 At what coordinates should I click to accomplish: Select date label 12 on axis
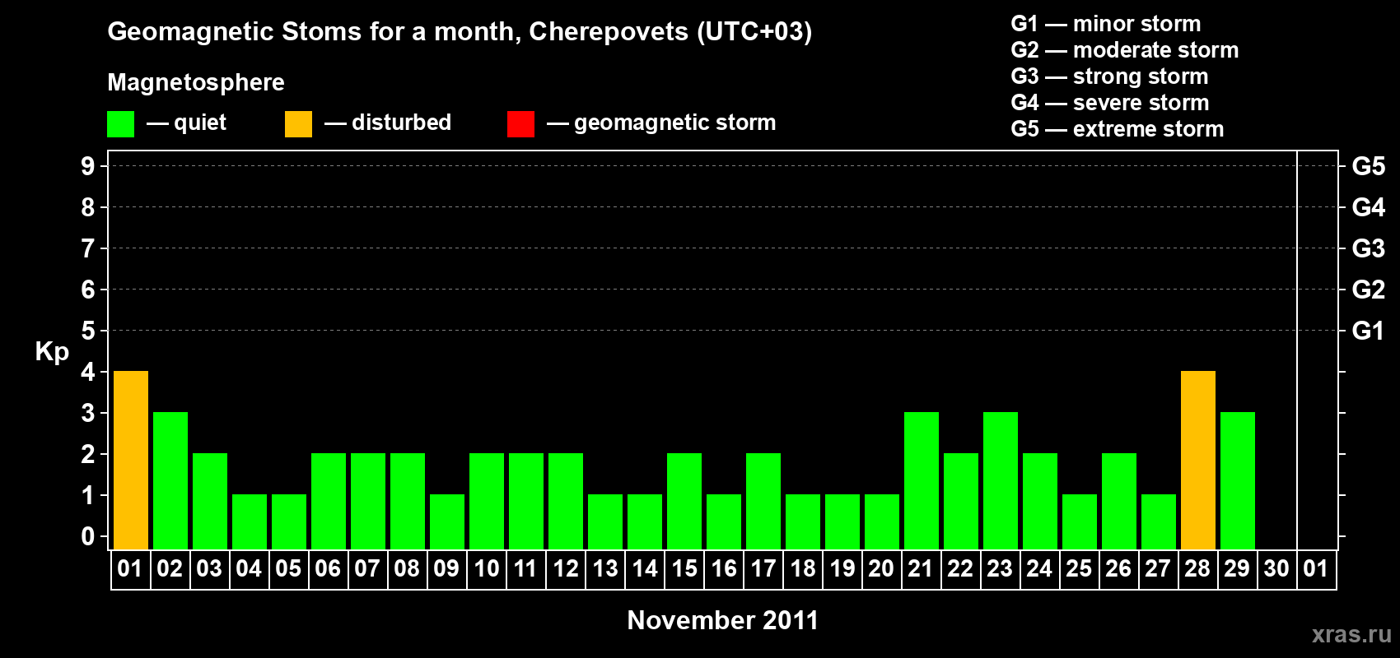coord(566,569)
